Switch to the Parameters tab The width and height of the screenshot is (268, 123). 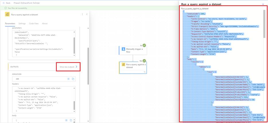tap(10, 23)
